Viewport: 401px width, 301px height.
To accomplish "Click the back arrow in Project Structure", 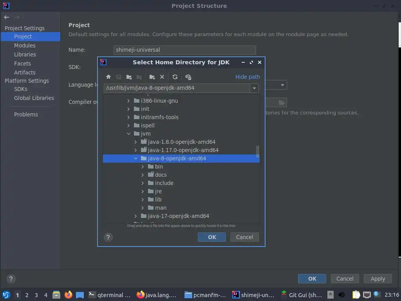I will 6,17.
